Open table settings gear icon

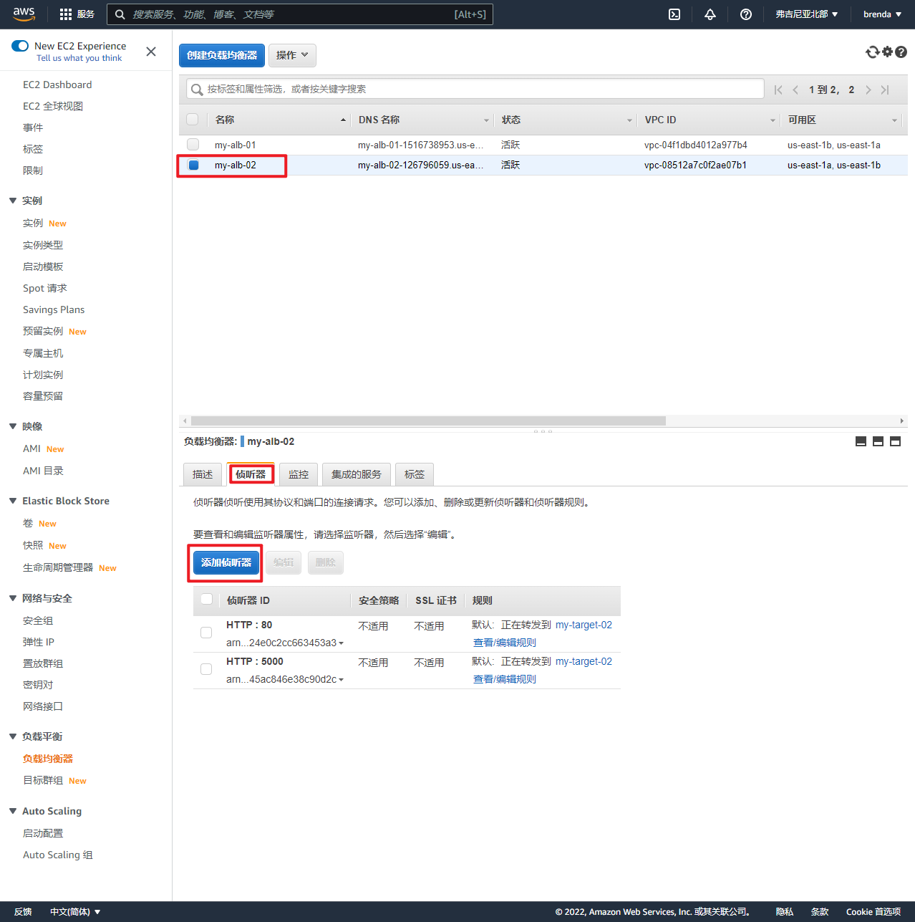tap(888, 52)
